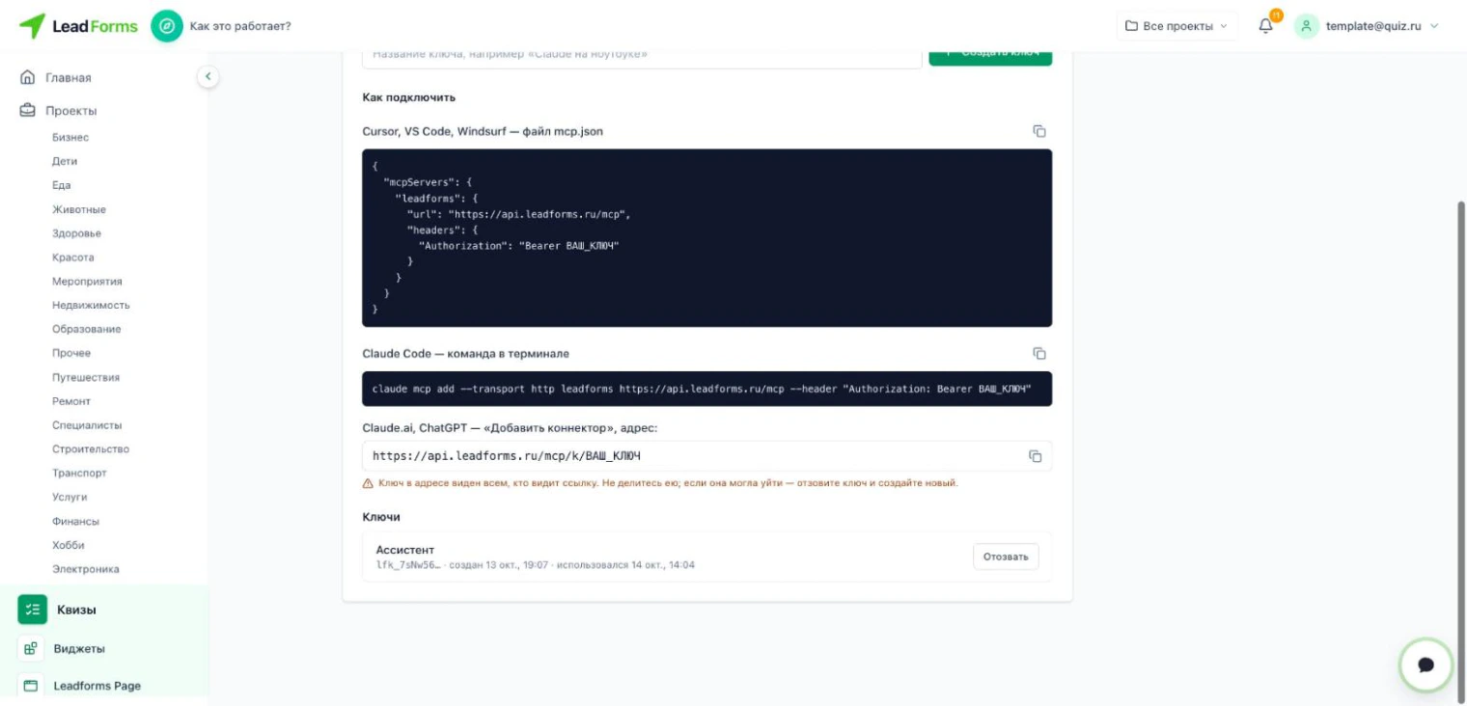1467x706 pixels.
Task: Click the Главная home icon
Action: point(27,77)
